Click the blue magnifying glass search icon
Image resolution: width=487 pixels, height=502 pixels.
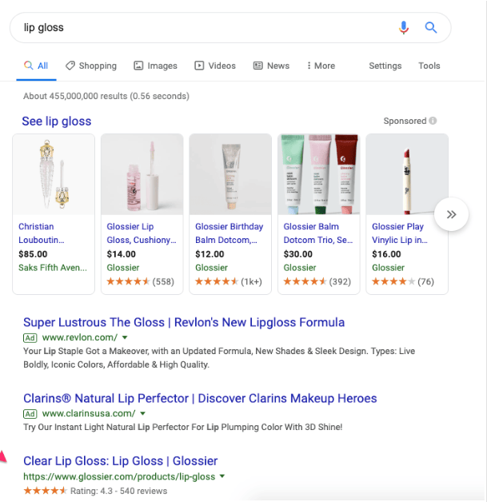pos(431,28)
